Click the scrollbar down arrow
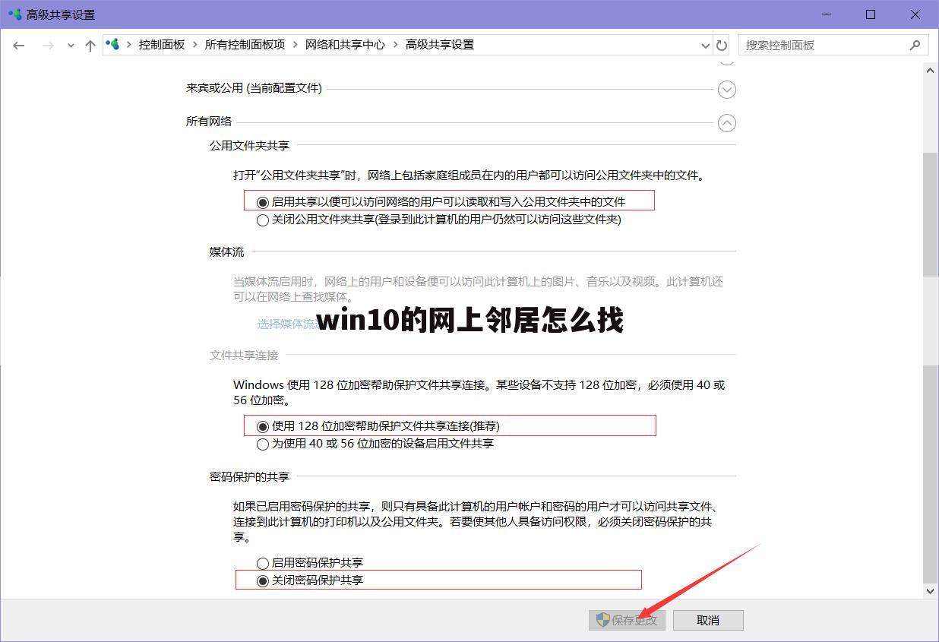The image size is (939, 642). 930,590
